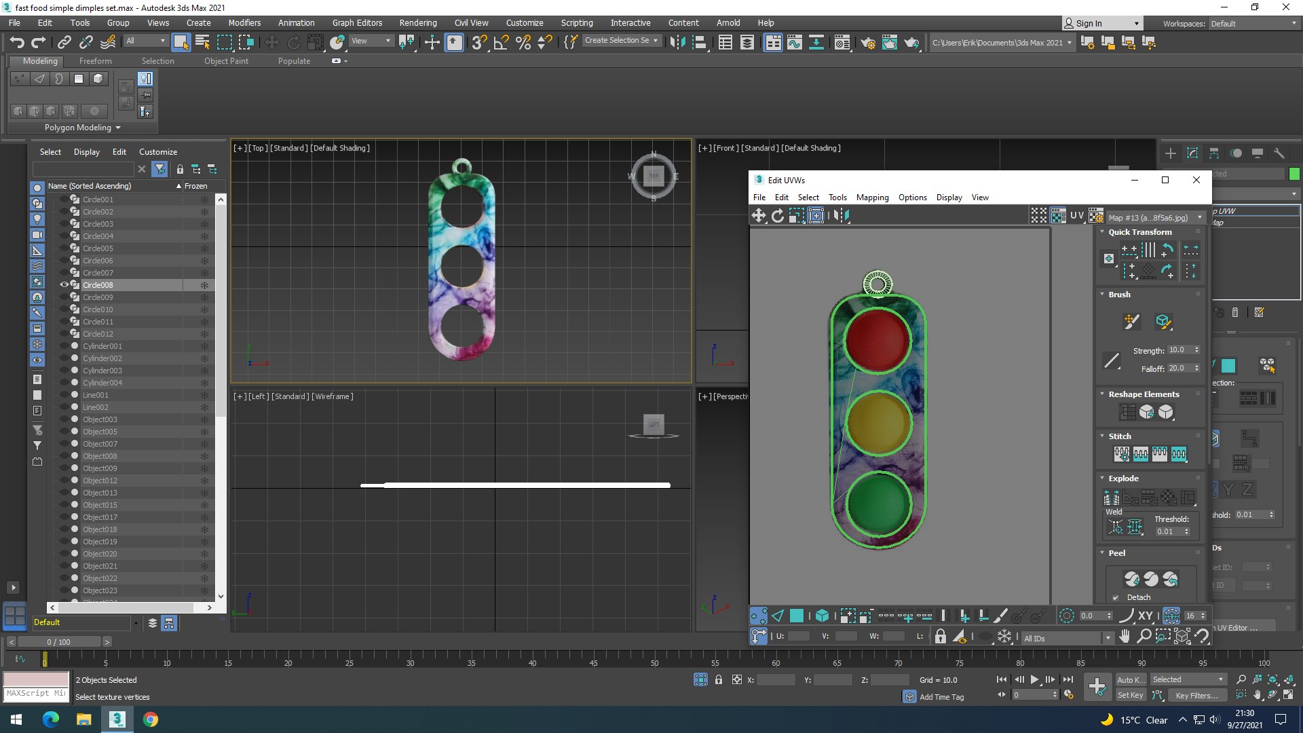Open the Rendering menu
The image size is (1303, 733).
(x=418, y=22)
